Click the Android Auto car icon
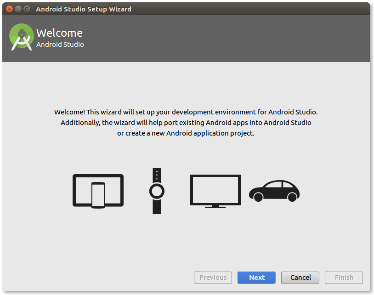 coord(274,191)
